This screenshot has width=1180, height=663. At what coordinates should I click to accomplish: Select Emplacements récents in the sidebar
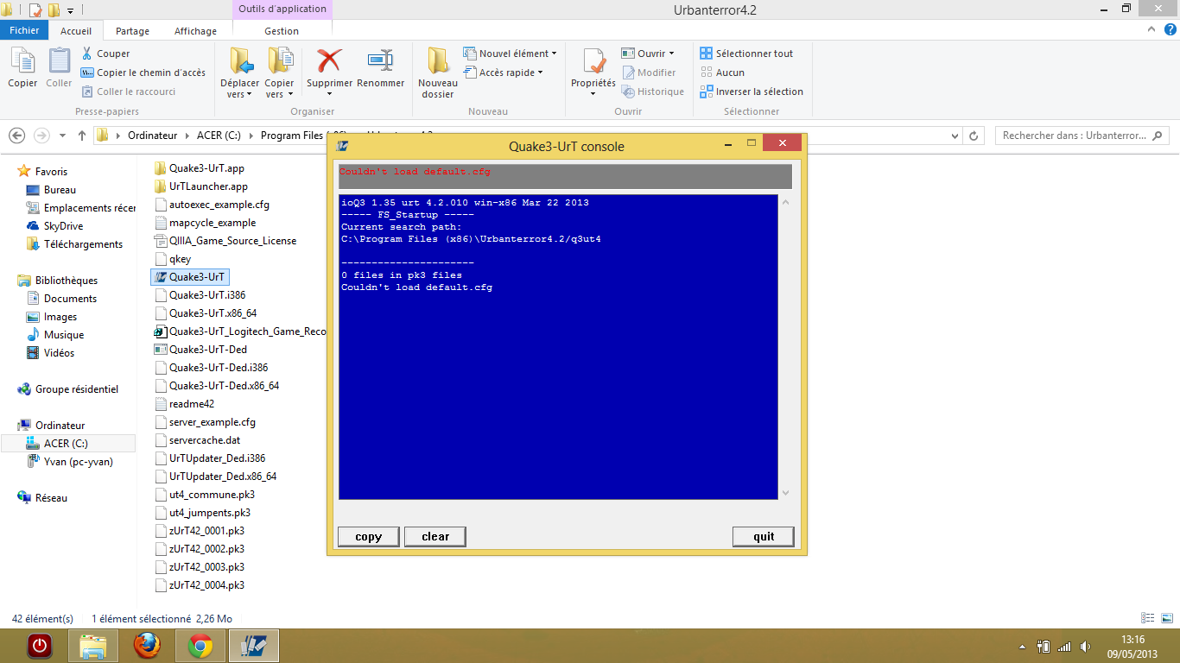click(x=79, y=208)
